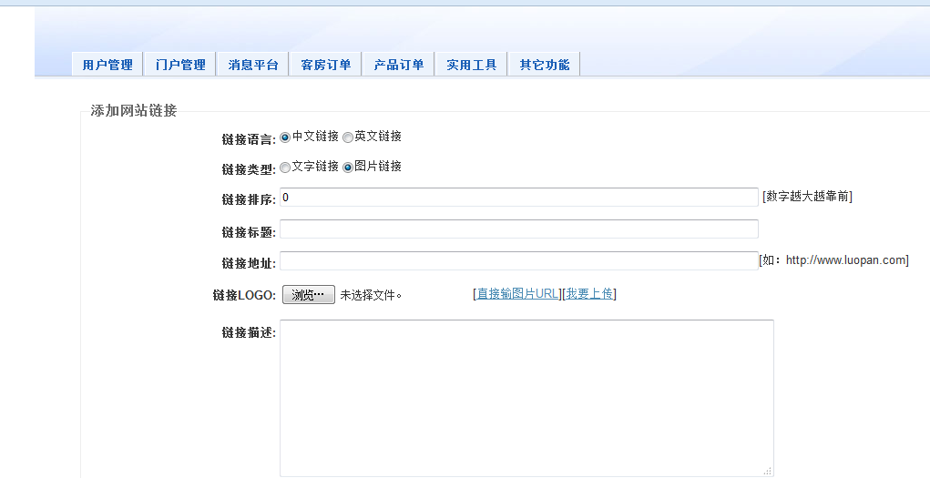Click the 链接LOGO field label
The height and width of the screenshot is (478, 930).
pyautogui.click(x=244, y=295)
